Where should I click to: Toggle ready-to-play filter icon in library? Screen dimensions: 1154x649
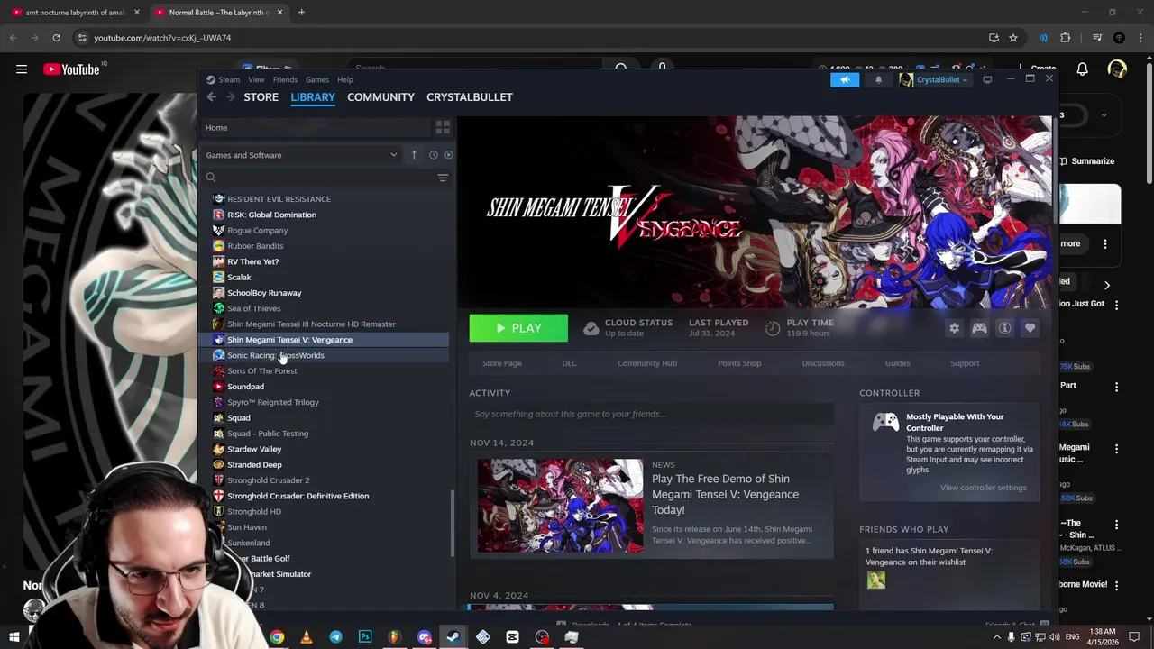448,155
